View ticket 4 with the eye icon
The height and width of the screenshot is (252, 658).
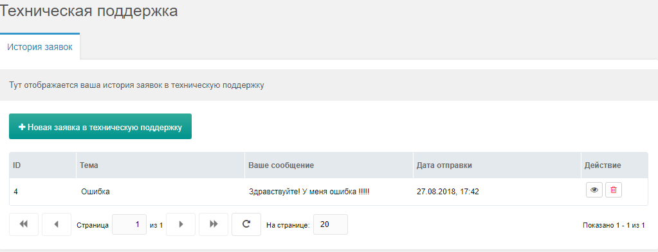pyautogui.click(x=594, y=190)
